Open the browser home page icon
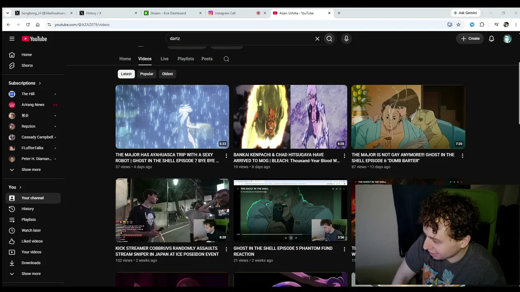 [x=37, y=25]
